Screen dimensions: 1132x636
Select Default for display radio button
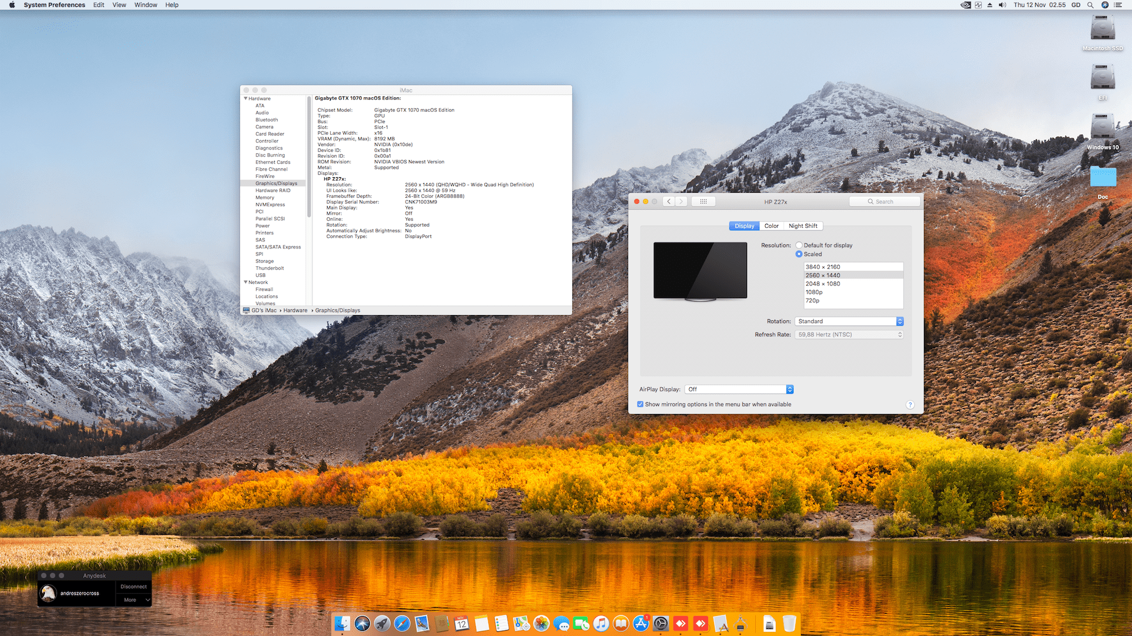point(799,246)
